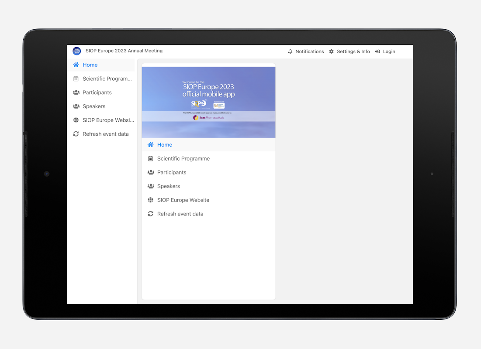
Task: Click sidebar Speakers people icon
Action: (76, 106)
